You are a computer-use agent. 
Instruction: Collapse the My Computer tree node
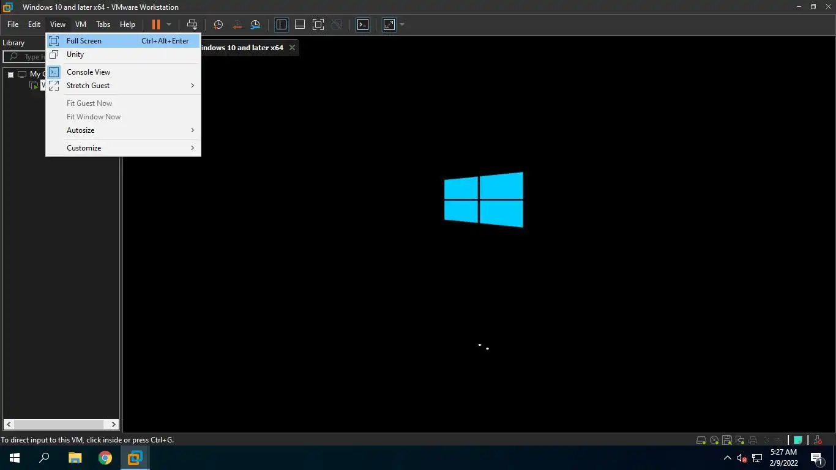(x=10, y=74)
